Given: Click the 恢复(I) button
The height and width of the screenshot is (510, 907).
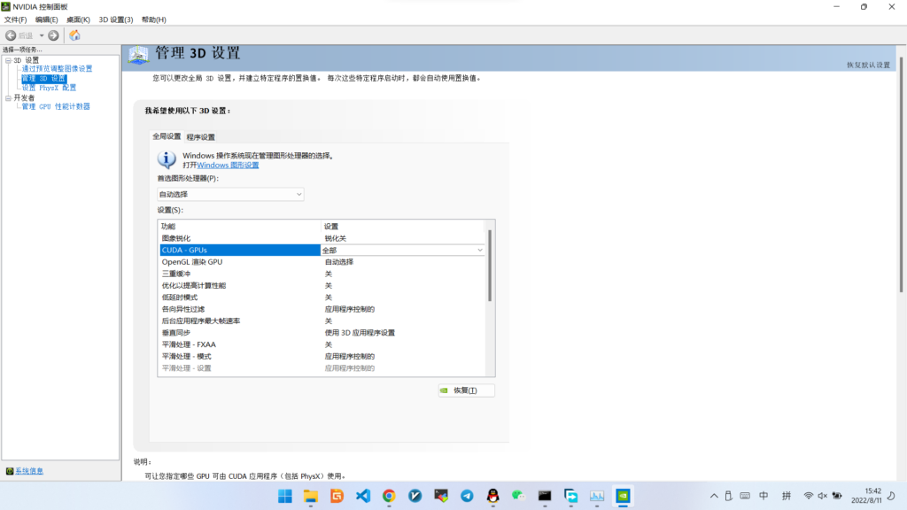Looking at the screenshot, I should click(x=466, y=390).
